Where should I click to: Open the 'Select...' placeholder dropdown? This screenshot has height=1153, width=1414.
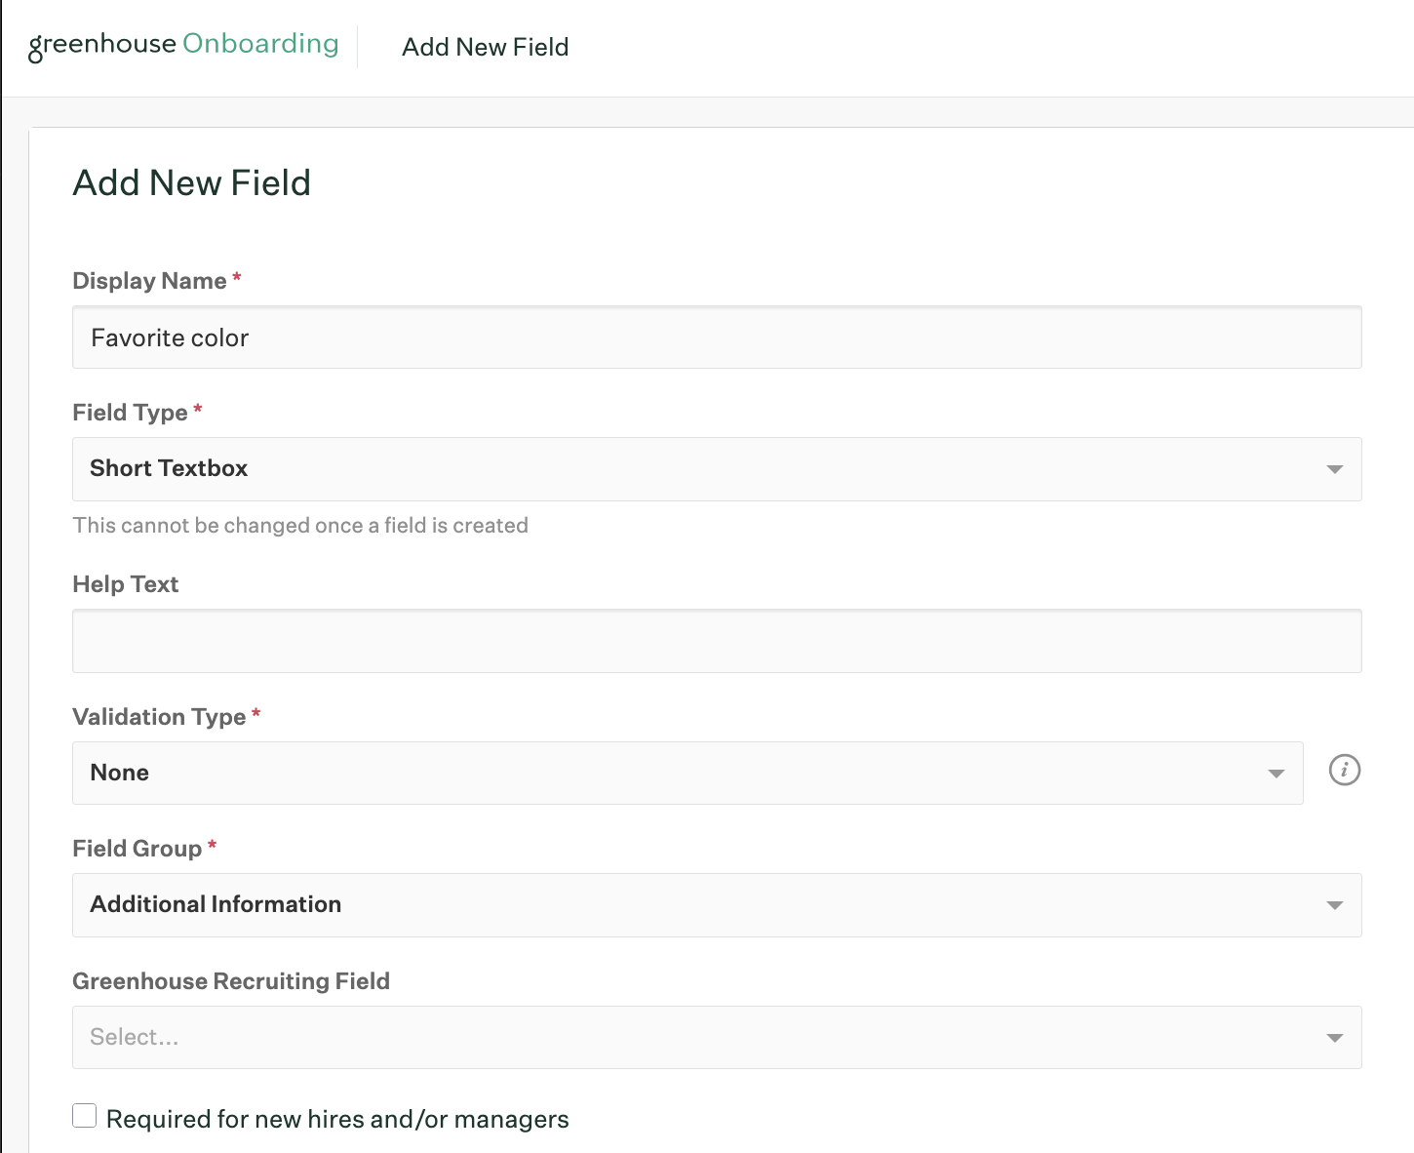click(x=683, y=1038)
